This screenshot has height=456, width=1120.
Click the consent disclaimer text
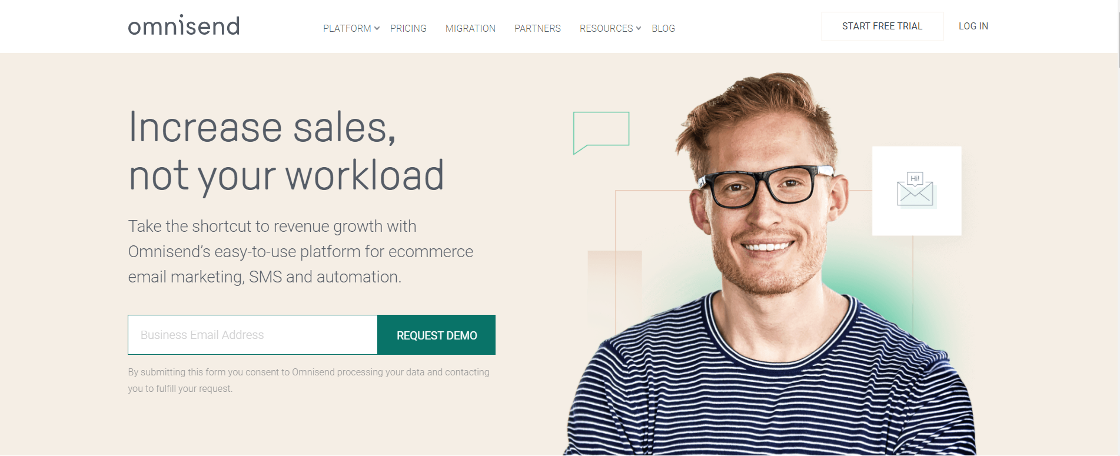(308, 380)
